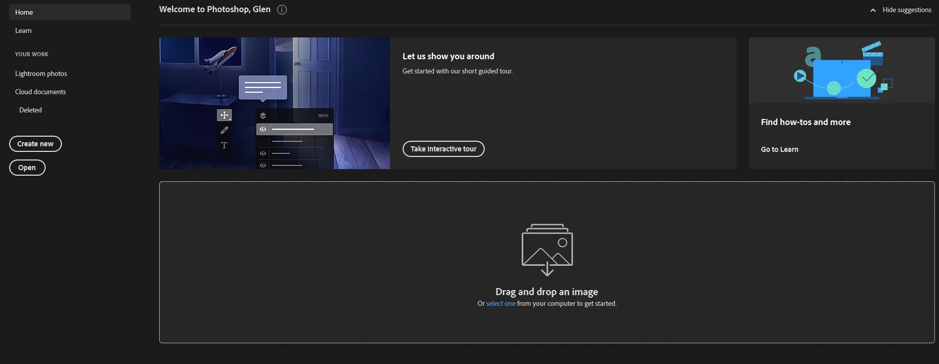
Task: Open Cloud documents in the sidebar
Action: [x=41, y=92]
